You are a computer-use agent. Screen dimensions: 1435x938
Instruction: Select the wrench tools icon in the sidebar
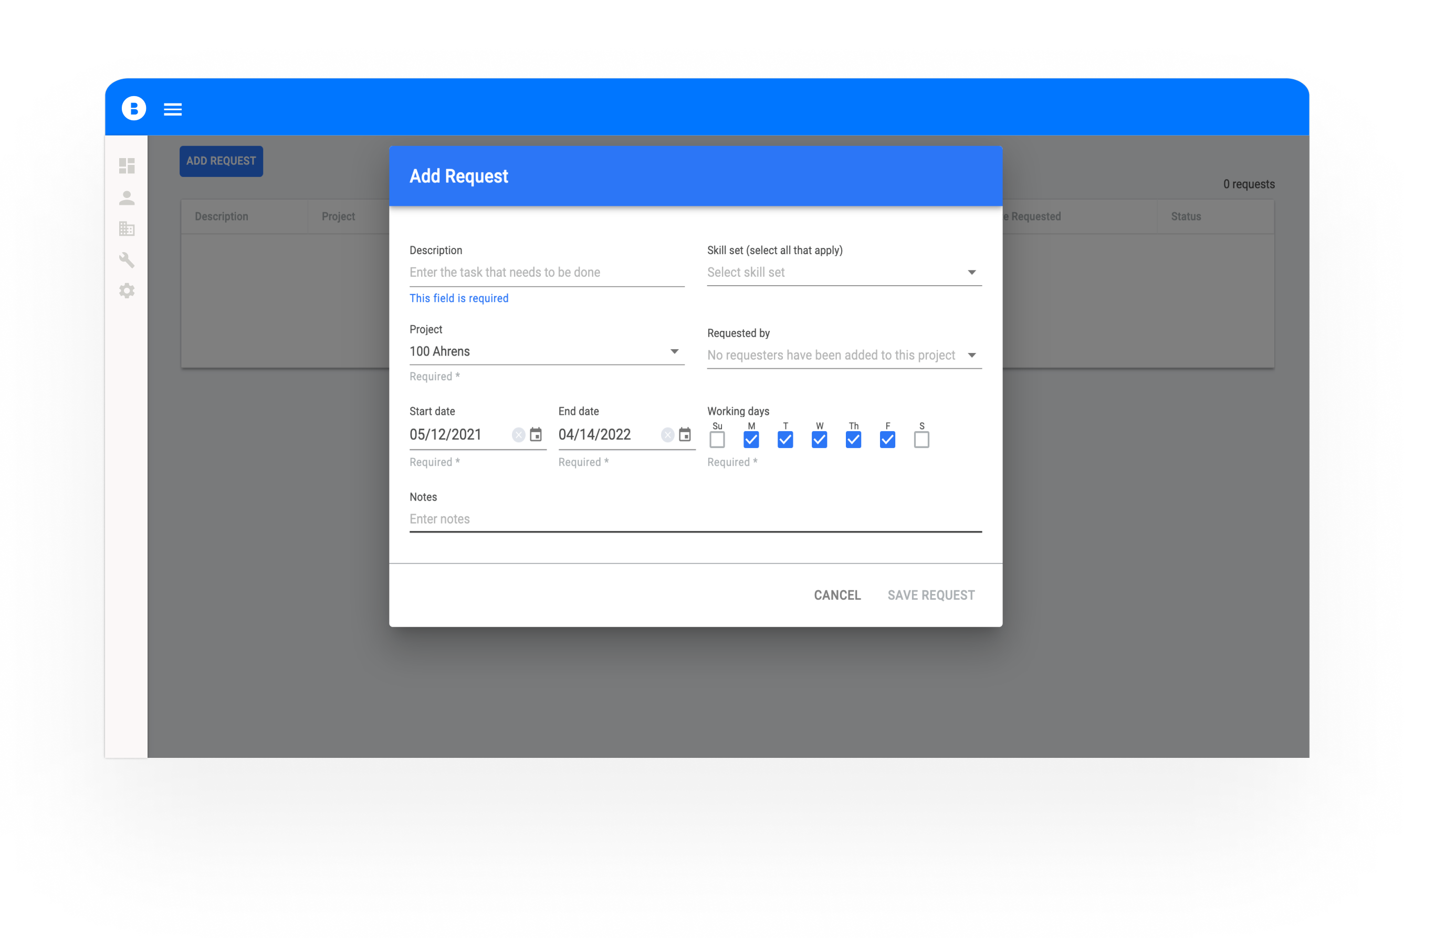coord(127,260)
